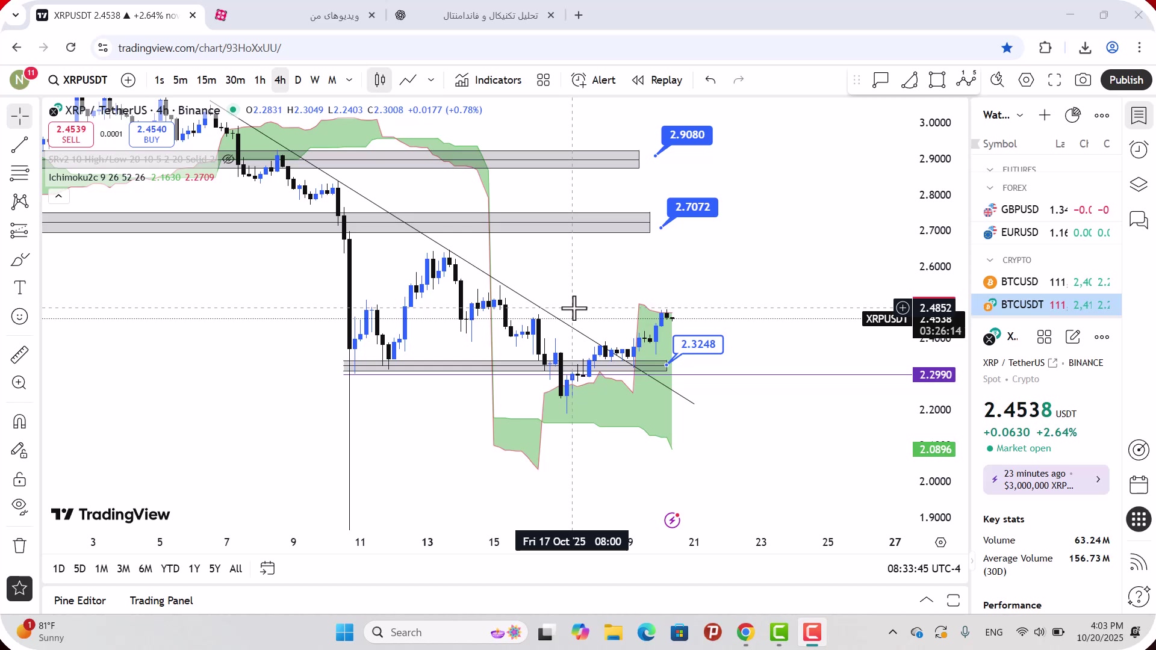
Task: Open chart settings hexagon icon
Action: click(1026, 80)
